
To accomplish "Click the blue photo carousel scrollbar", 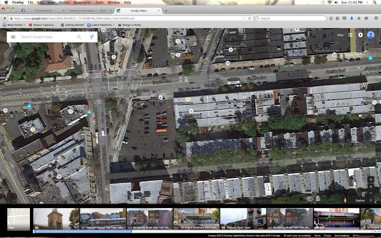I will coord(83,231).
